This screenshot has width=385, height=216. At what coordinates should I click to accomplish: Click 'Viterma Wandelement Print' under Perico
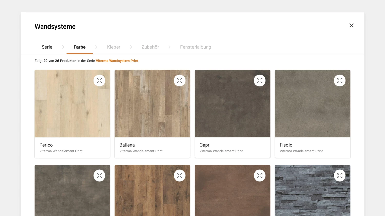[x=61, y=151]
